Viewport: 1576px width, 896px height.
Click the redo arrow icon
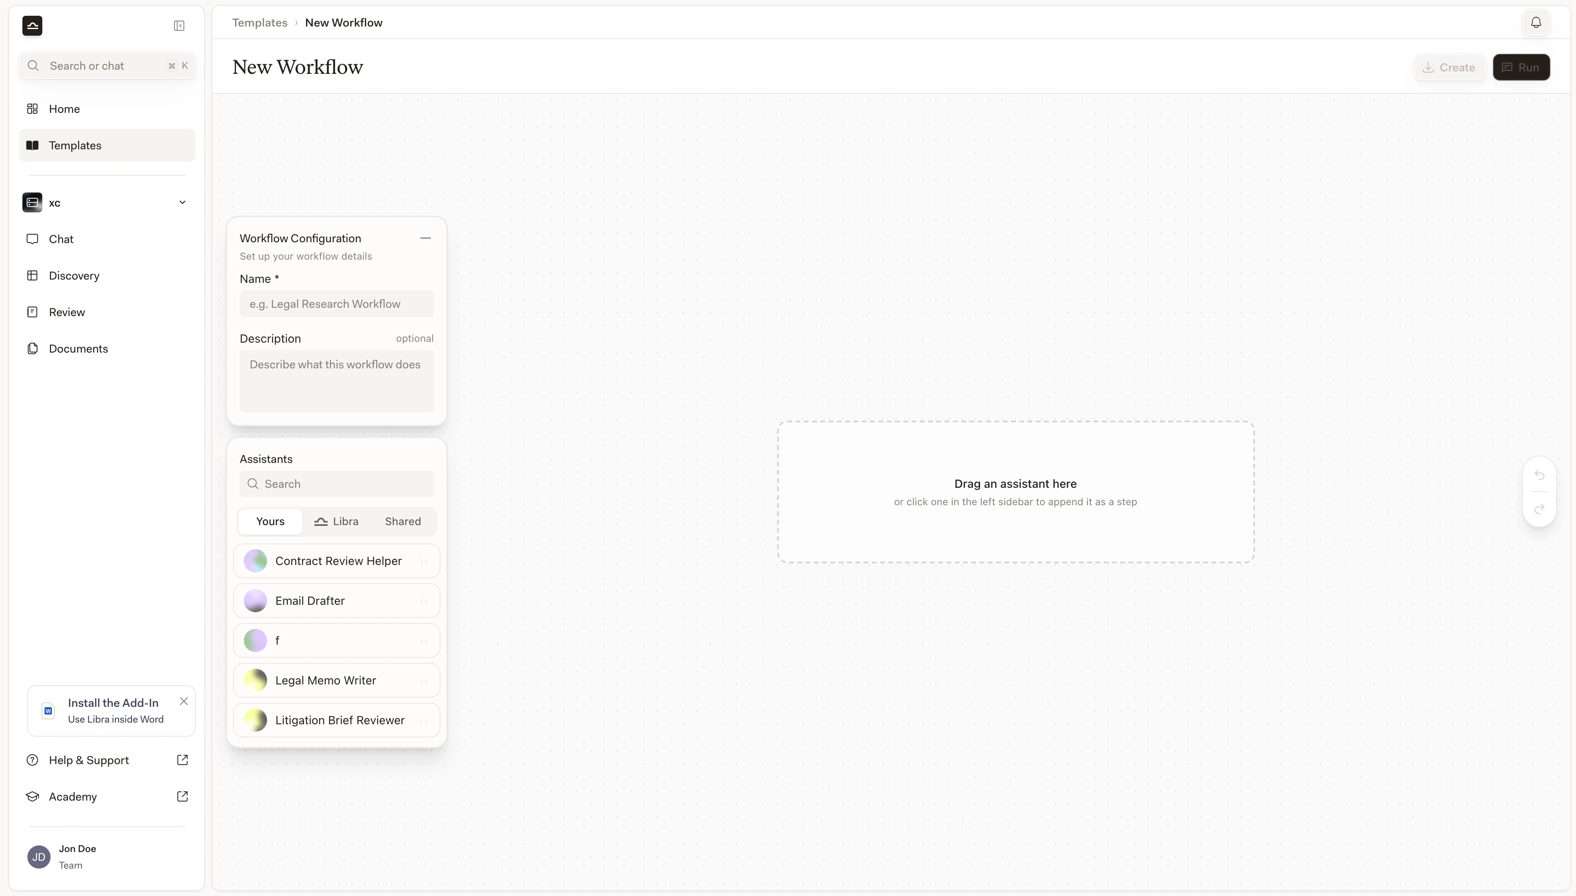tap(1539, 509)
